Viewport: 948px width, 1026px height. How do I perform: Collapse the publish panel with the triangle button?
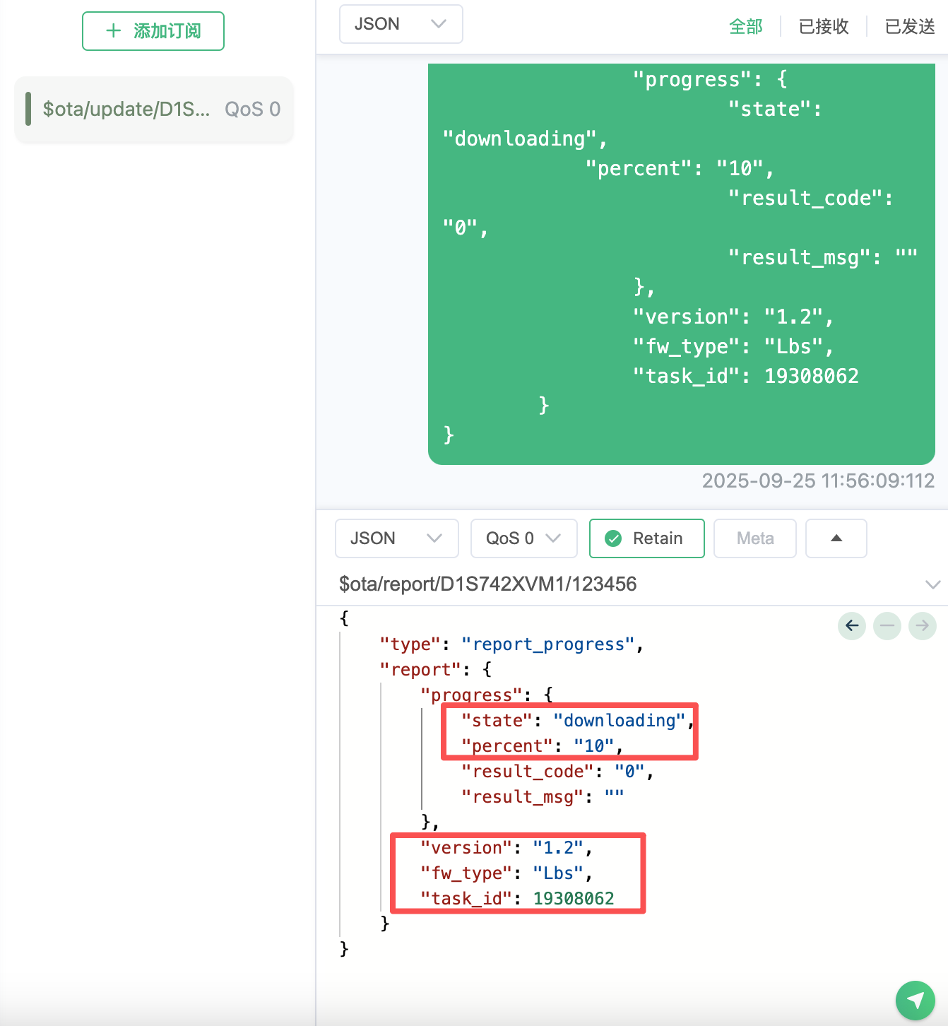click(836, 538)
